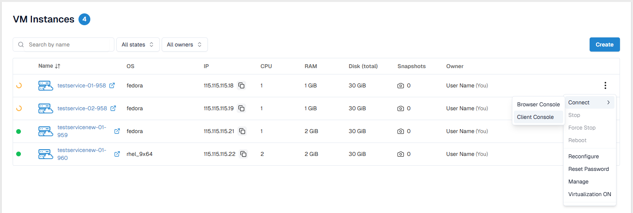Screen dimensions: 633x213
Task: Open testservice-01-958 external link icon
Action: point(112,85)
